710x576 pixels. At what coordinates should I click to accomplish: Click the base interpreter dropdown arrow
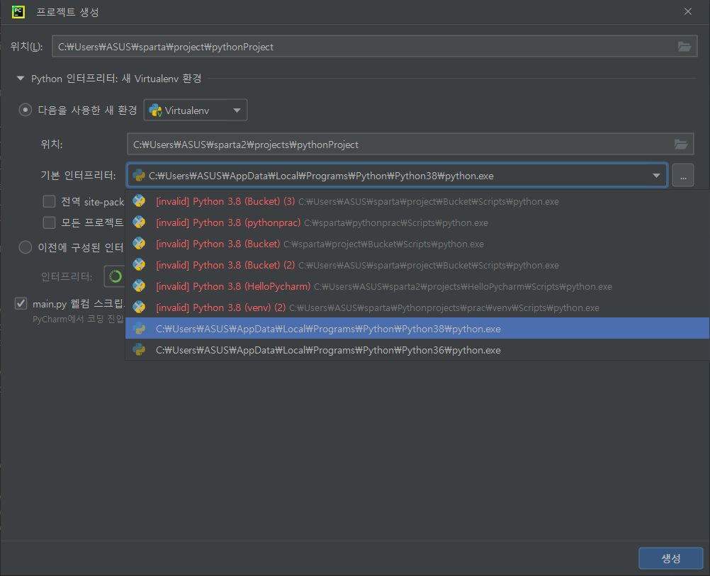point(656,176)
